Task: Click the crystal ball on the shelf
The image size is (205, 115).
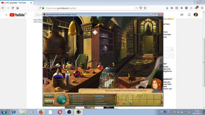Action: click(x=104, y=49)
